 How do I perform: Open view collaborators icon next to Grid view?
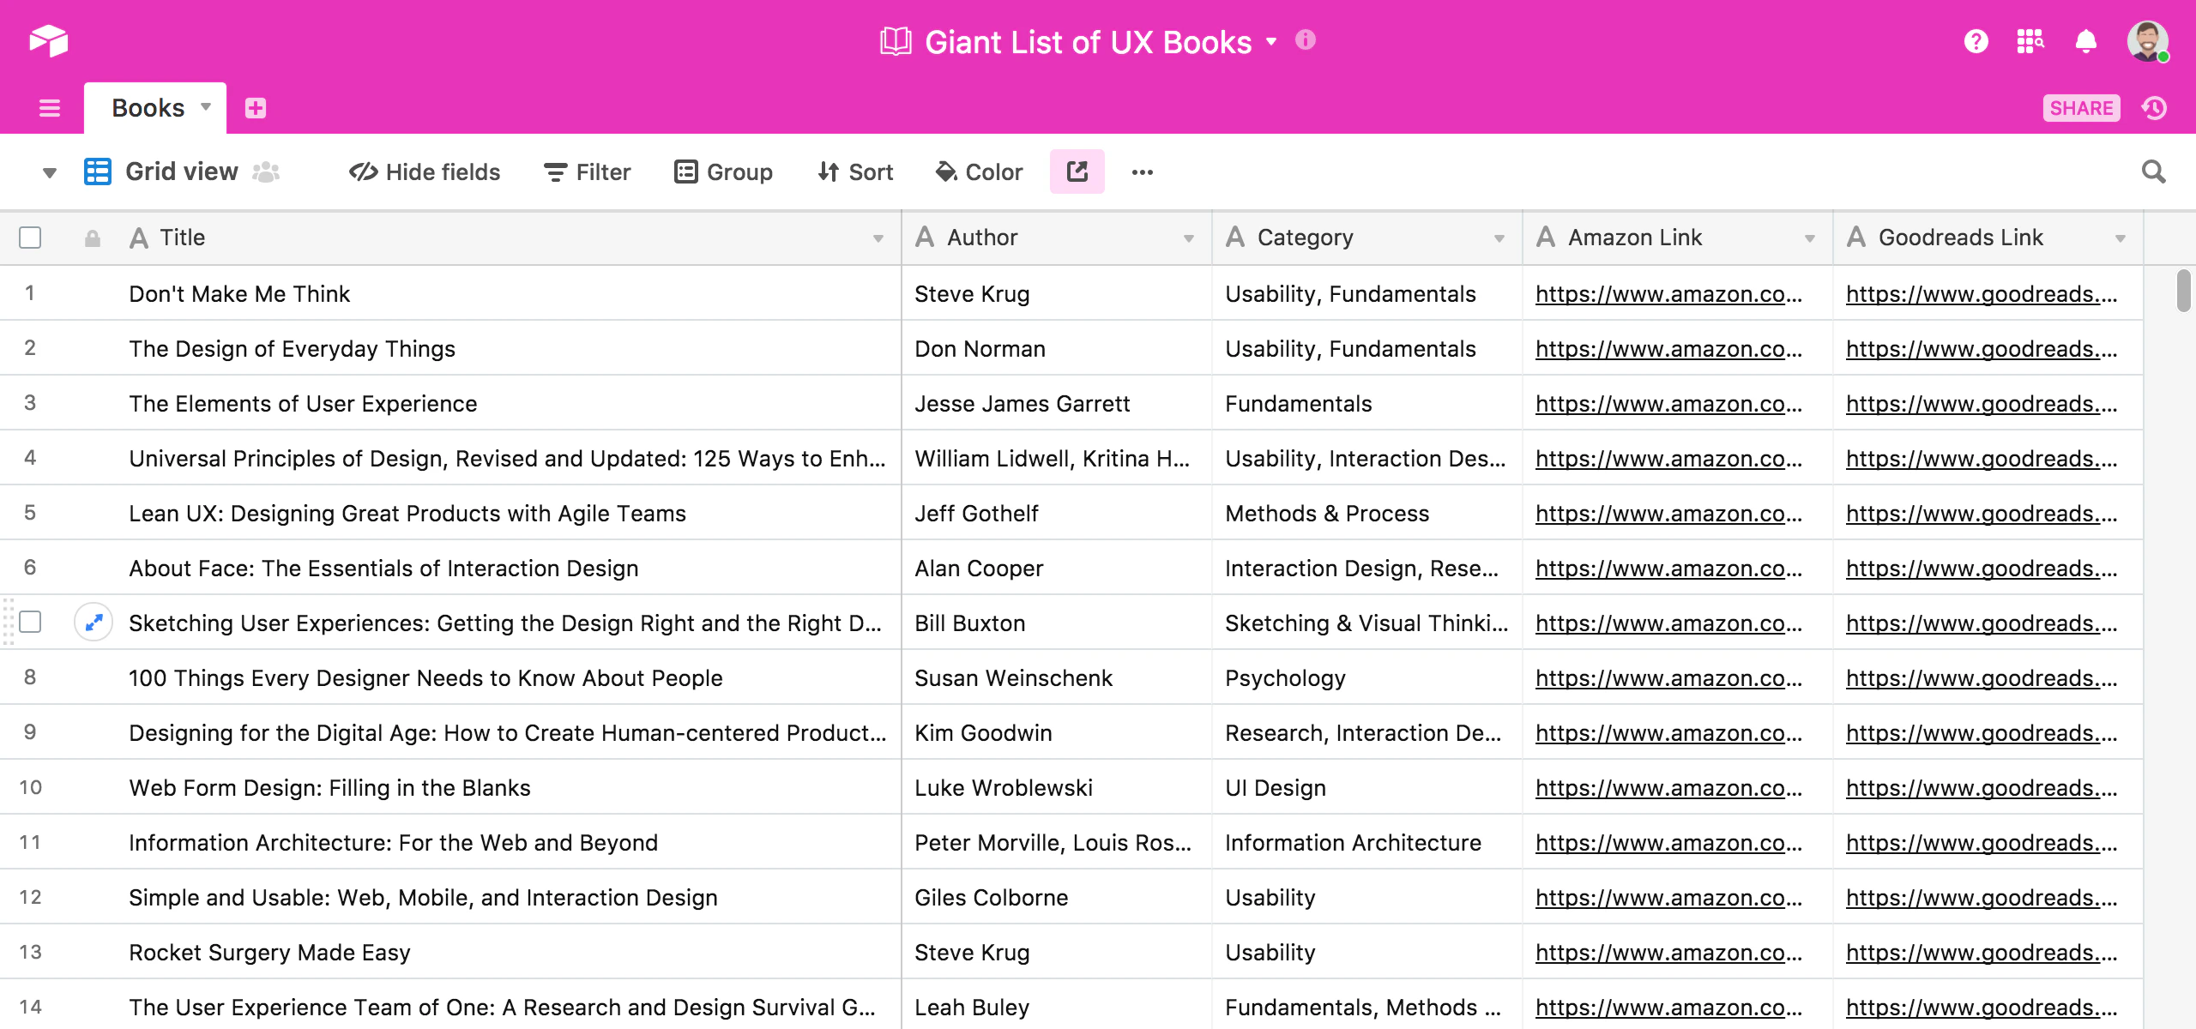266,171
